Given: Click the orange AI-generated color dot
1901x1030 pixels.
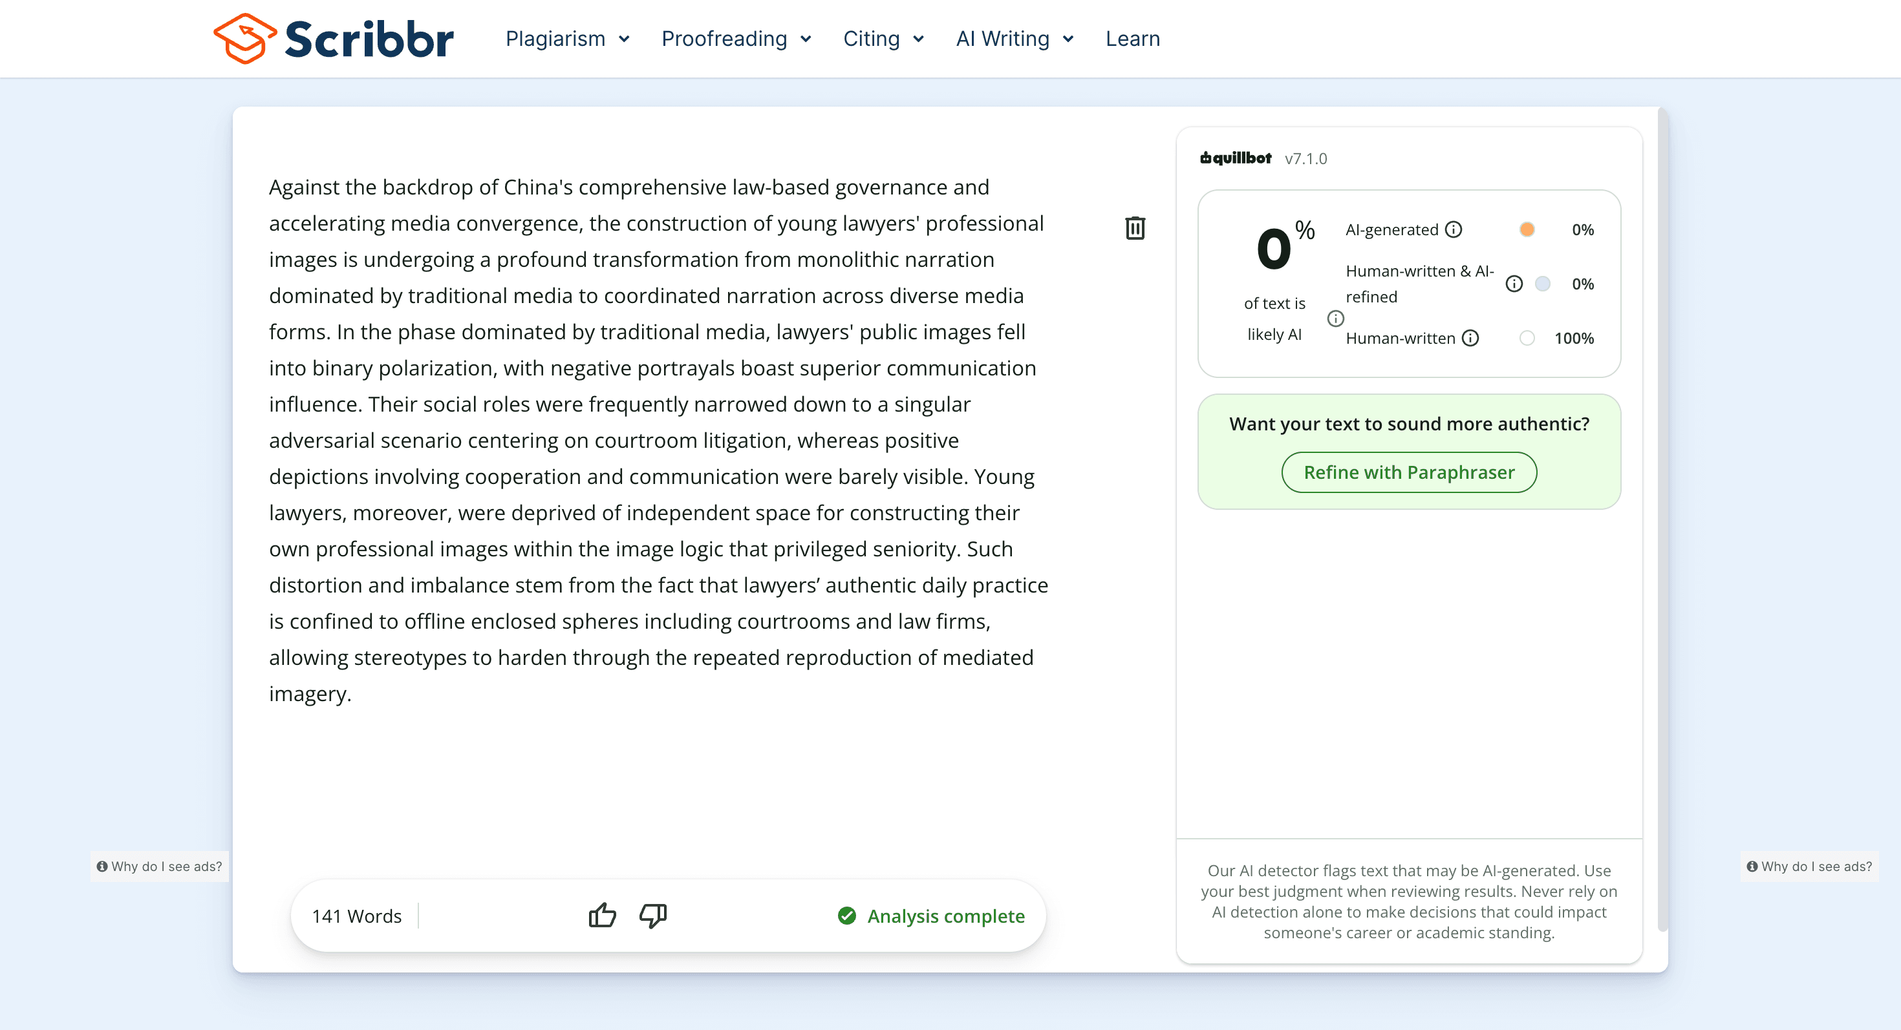Looking at the screenshot, I should coord(1527,229).
